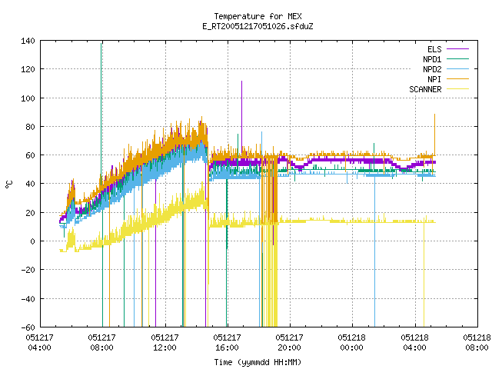Click x-axis tick label 051218 00:00
The width and height of the screenshot is (492, 369).
351,343
